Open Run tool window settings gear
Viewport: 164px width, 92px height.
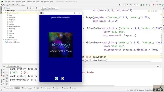click(x=158, y=66)
